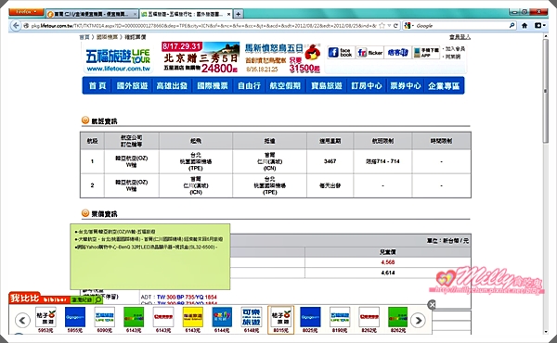This screenshot has height=343, width=557.
Task: Open the 痞客邦 blog icon
Action: (x=397, y=53)
